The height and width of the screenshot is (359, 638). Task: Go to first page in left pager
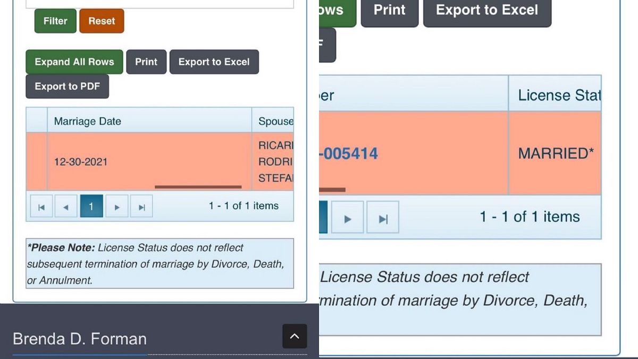[41, 207]
